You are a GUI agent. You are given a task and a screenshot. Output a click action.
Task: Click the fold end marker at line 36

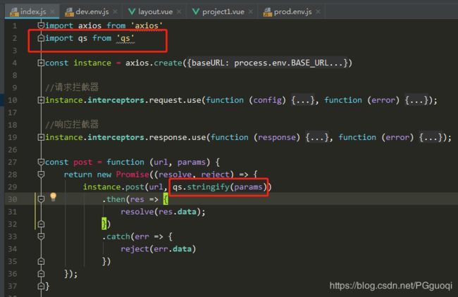click(41, 274)
